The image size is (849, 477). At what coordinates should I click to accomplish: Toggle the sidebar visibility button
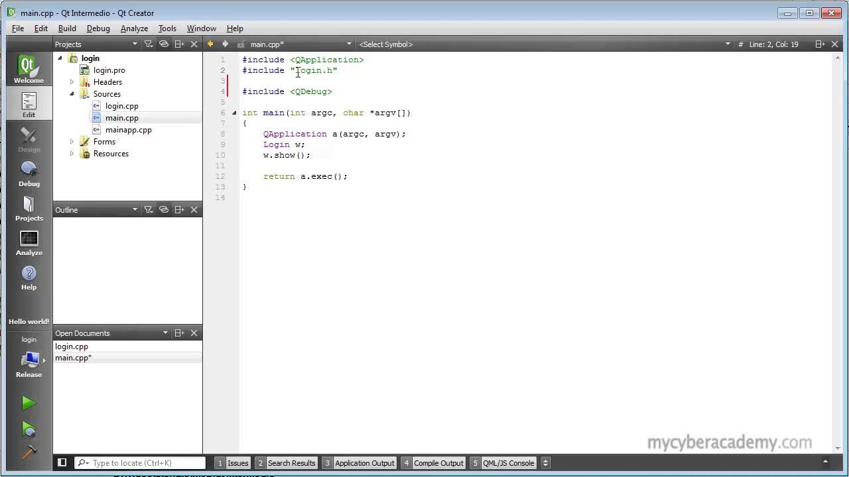pyautogui.click(x=62, y=462)
